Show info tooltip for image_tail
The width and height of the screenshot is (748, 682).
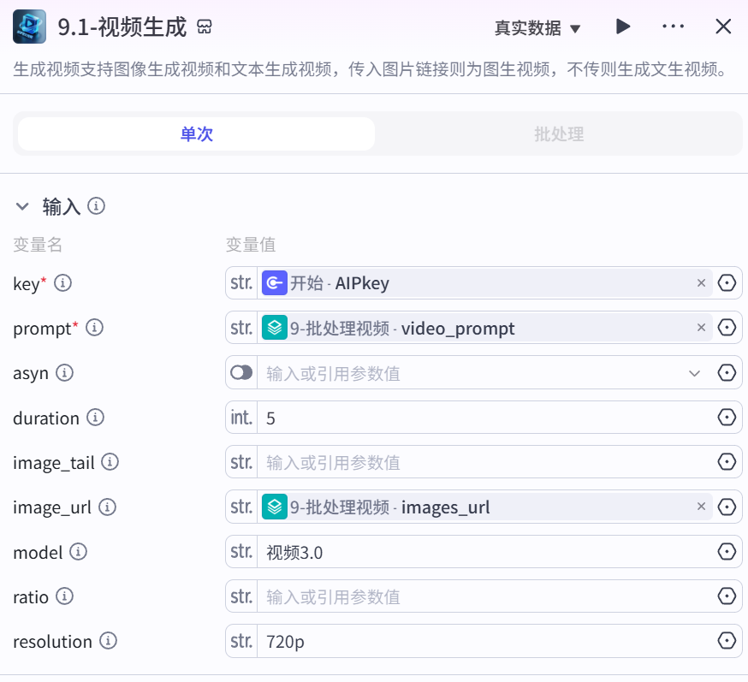[110, 462]
